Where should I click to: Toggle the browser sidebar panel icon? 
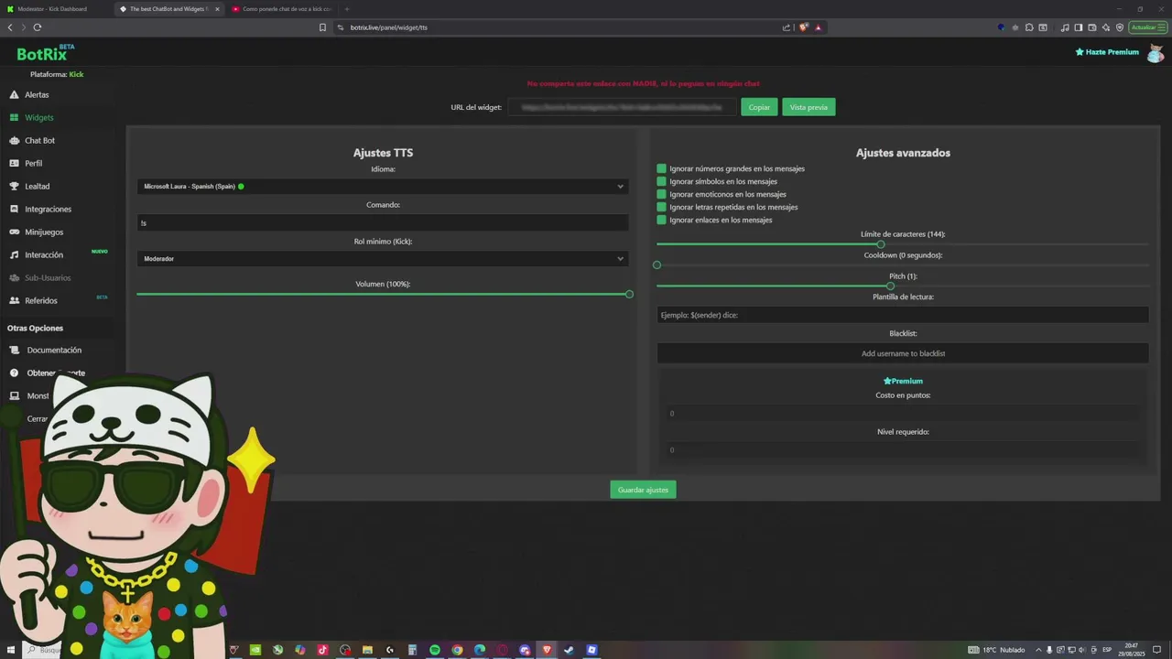point(1078,27)
